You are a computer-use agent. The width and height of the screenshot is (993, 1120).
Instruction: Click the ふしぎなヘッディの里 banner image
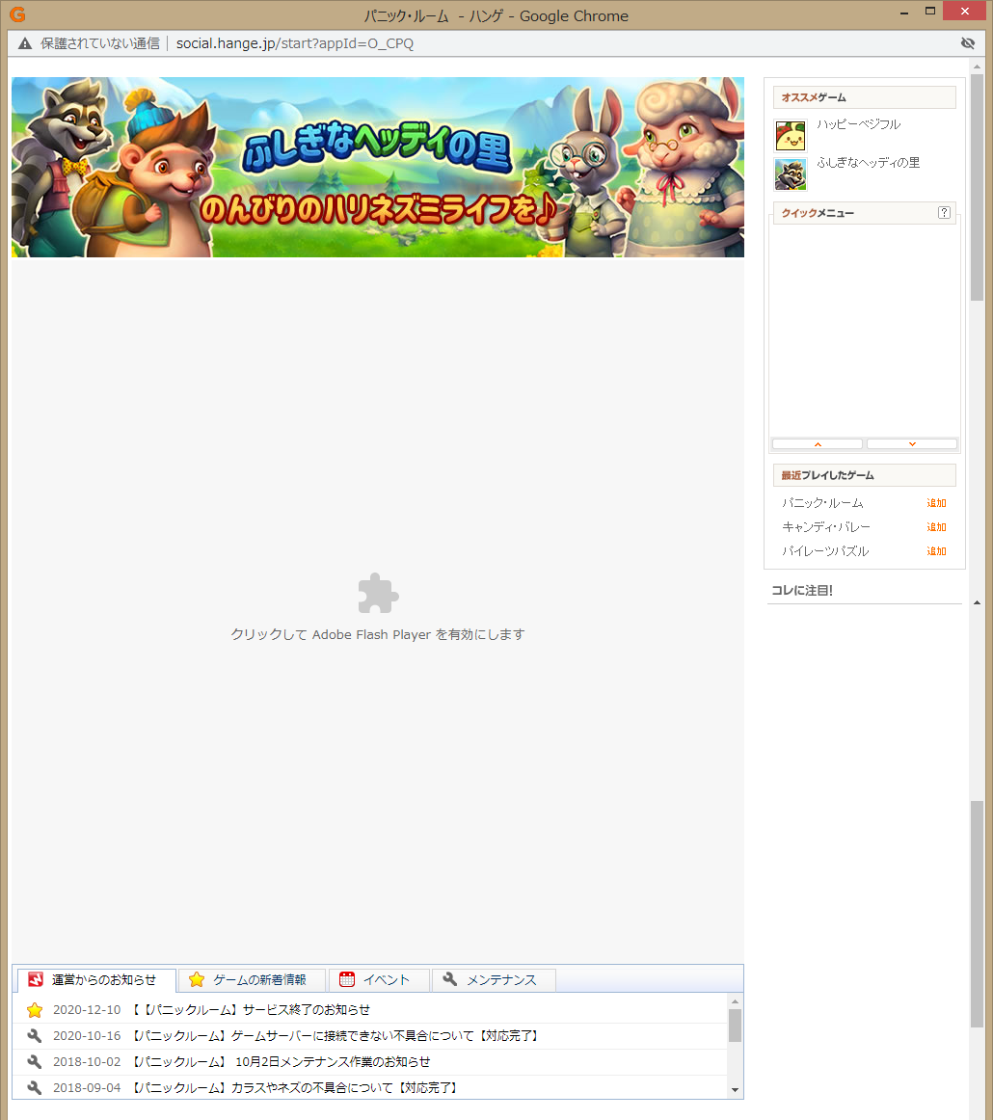[378, 167]
